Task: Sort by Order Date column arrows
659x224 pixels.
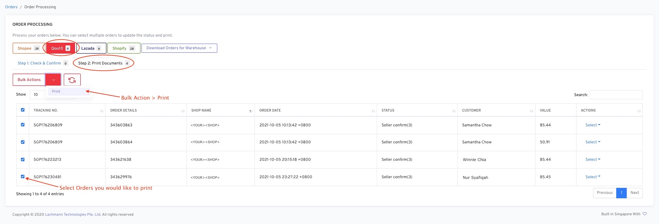Action: [x=373, y=111]
